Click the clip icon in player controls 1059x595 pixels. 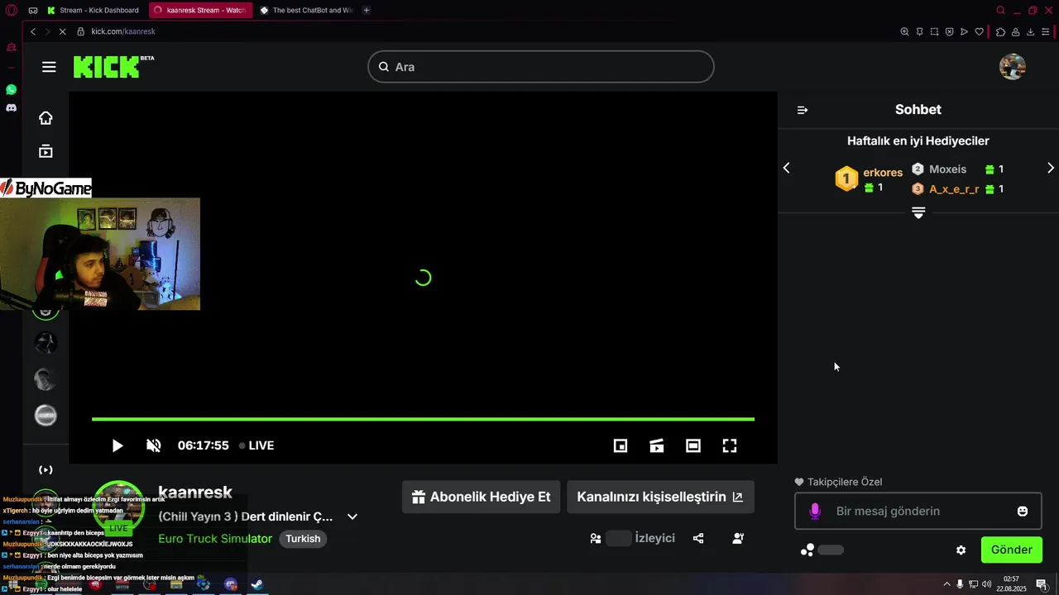coord(657,445)
